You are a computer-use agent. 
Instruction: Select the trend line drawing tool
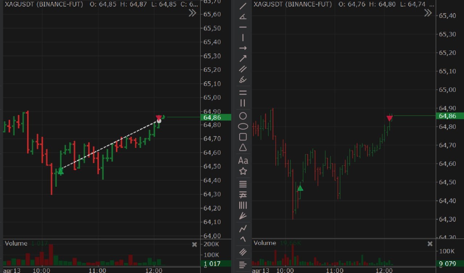click(x=243, y=6)
